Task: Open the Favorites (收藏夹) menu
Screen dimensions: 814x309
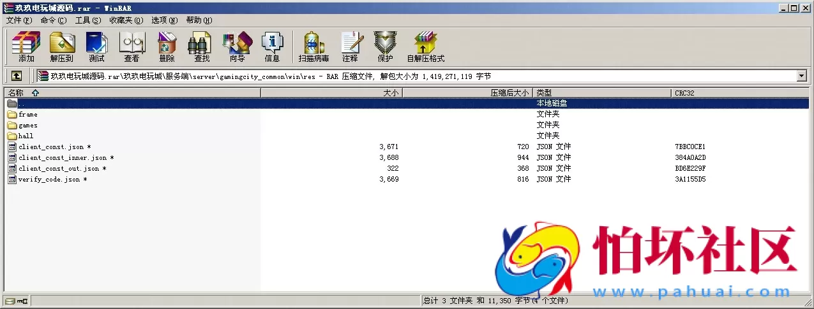Action: [x=126, y=20]
